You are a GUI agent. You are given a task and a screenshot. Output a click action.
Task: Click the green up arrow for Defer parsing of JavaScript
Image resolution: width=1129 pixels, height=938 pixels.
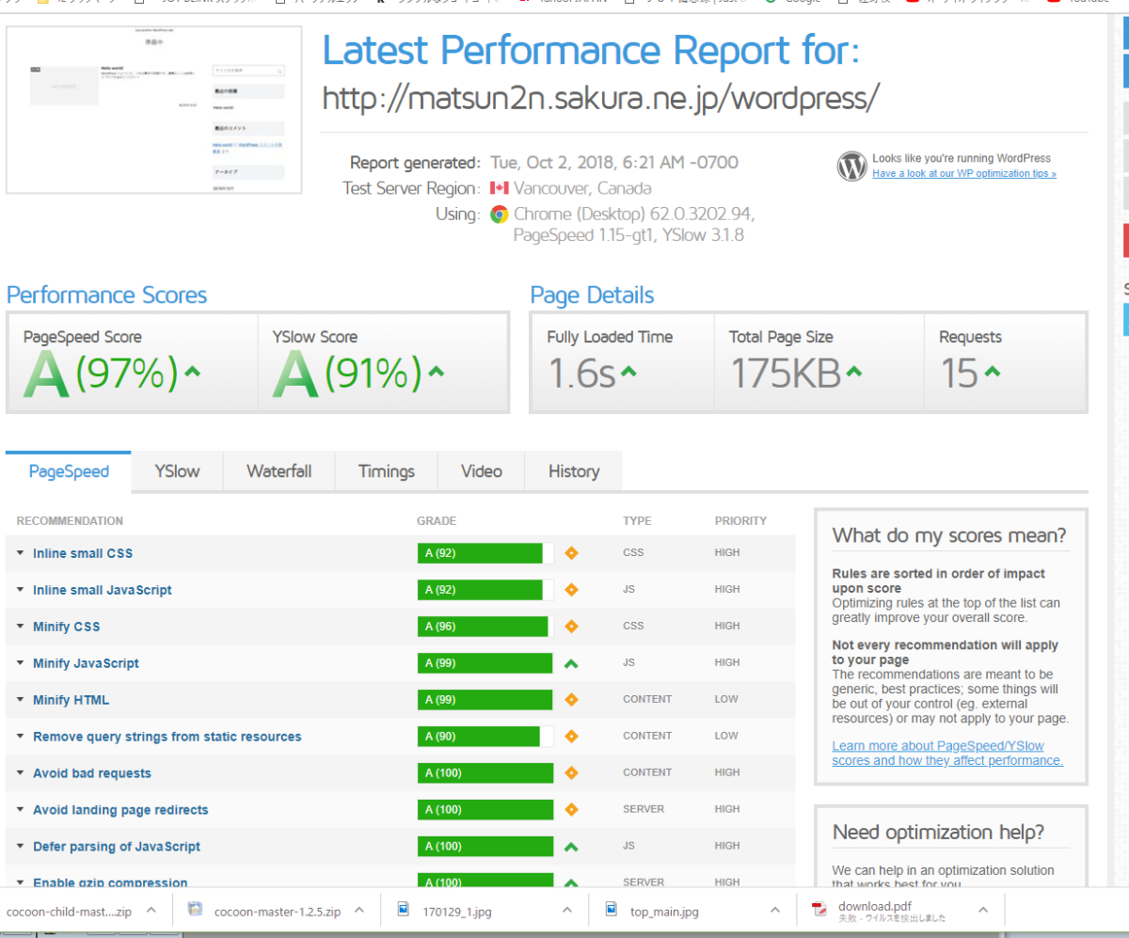point(571,847)
